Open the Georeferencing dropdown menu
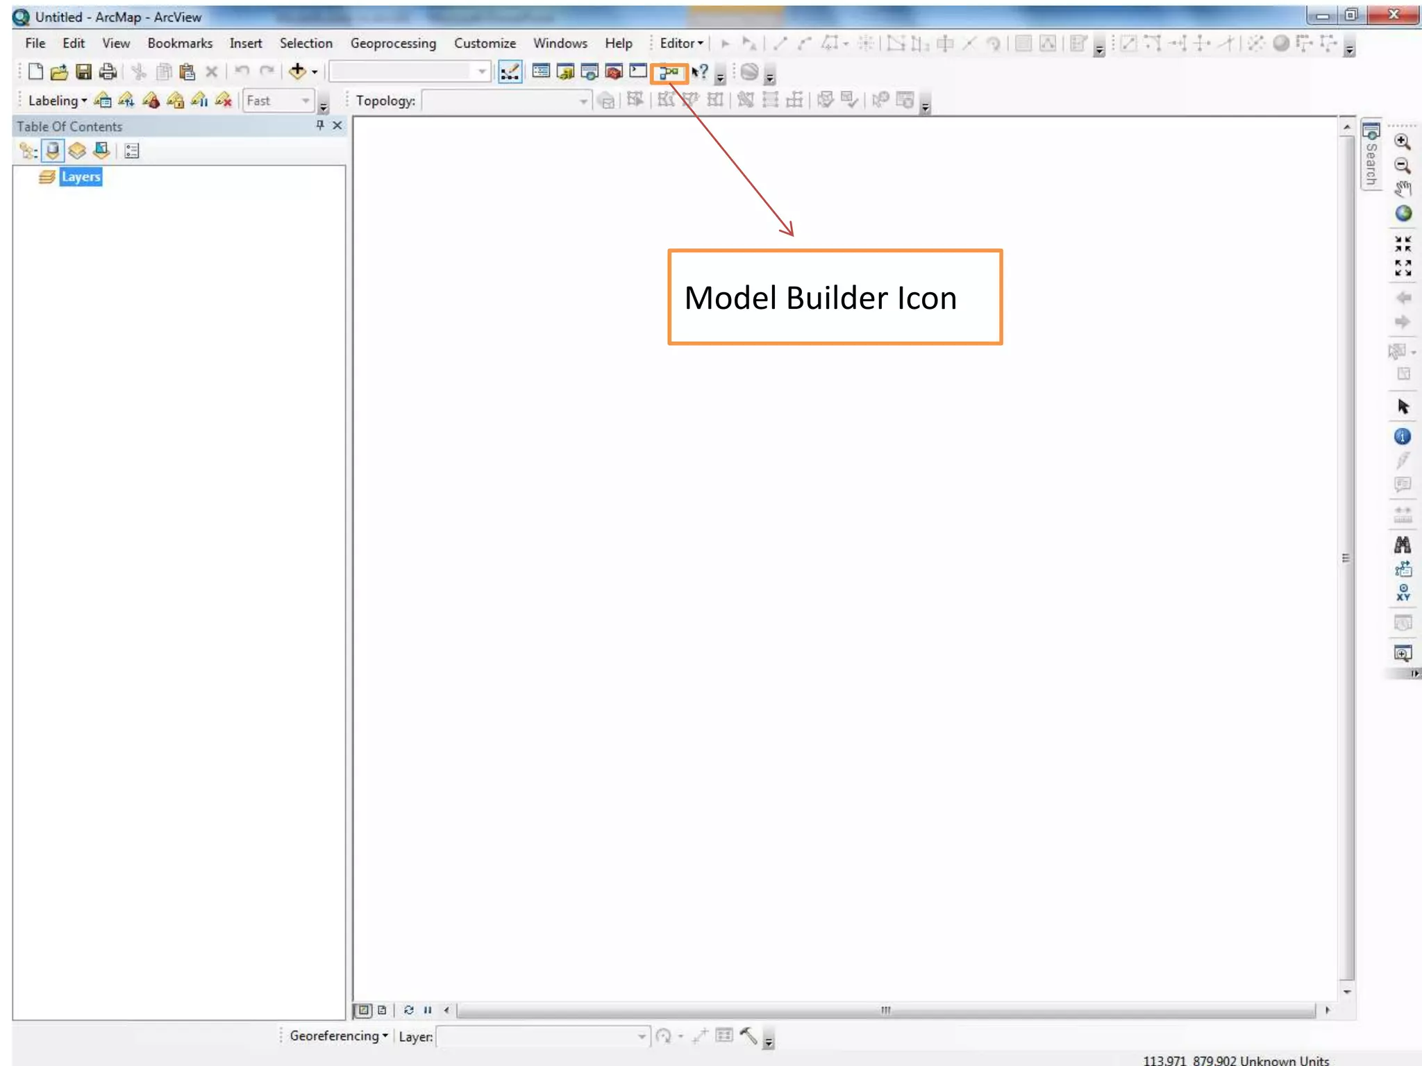 point(339,1036)
